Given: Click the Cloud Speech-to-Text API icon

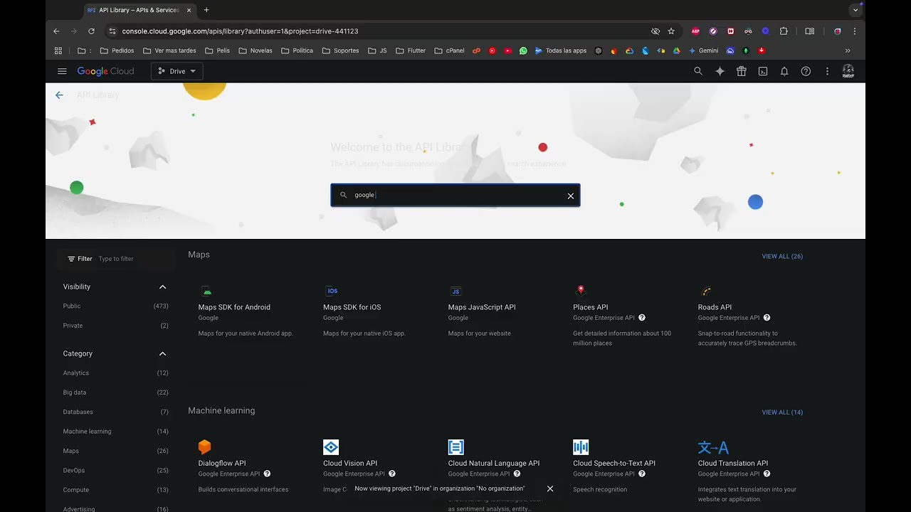Looking at the screenshot, I should (x=581, y=447).
